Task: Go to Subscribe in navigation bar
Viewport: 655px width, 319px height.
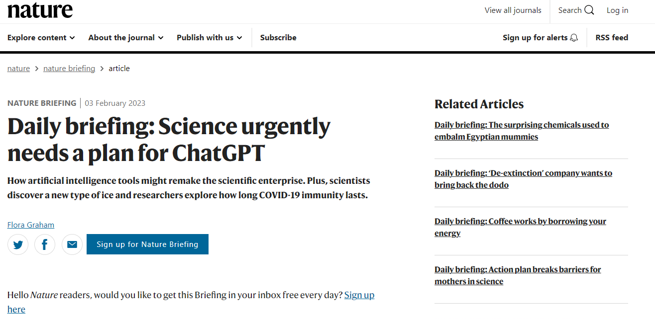Action: click(x=278, y=37)
